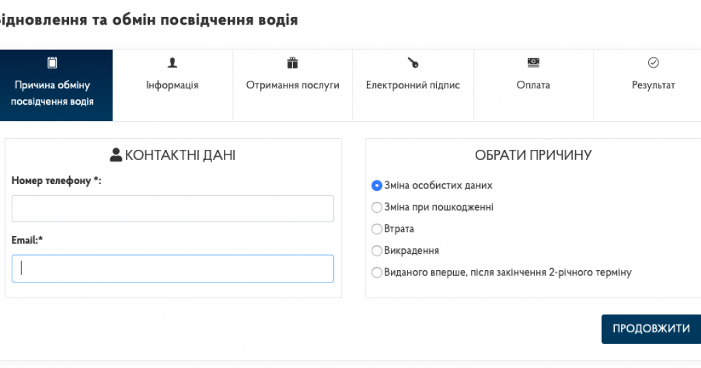Click the user icon beside КОНТАКТНІ ДАНІ
Viewport: 701px width, 368px height.
[x=116, y=155]
